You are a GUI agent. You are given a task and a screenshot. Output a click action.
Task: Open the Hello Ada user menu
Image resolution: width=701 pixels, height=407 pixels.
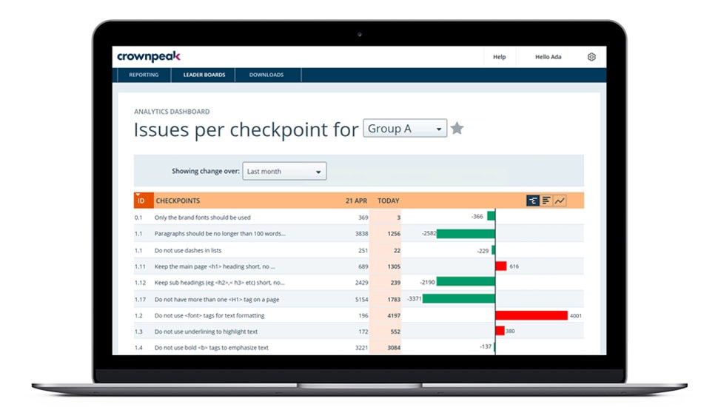(x=548, y=57)
